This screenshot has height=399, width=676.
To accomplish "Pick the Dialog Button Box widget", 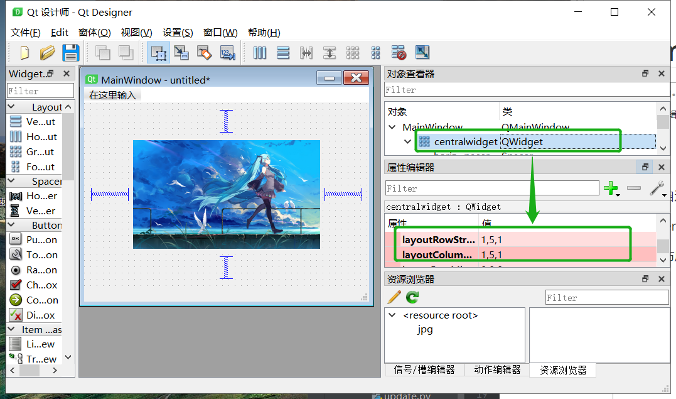I will (34, 315).
